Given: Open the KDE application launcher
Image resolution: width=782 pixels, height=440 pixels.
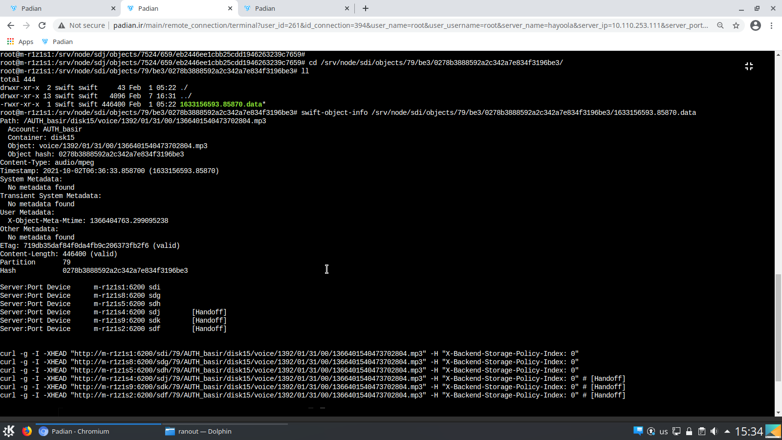Looking at the screenshot, I should pyautogui.click(x=9, y=431).
